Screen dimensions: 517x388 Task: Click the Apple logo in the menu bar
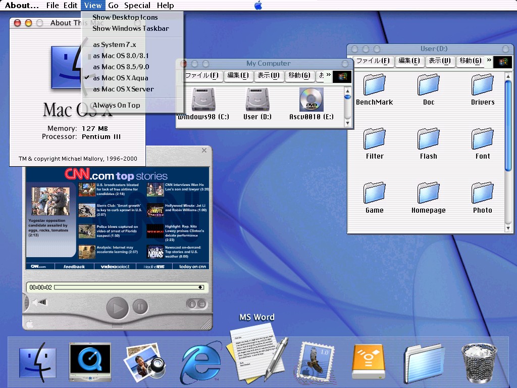(x=258, y=5)
